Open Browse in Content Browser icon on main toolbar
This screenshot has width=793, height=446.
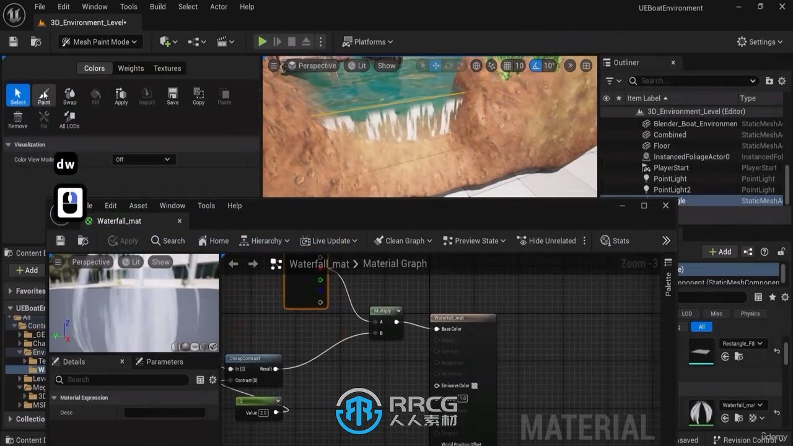point(36,42)
